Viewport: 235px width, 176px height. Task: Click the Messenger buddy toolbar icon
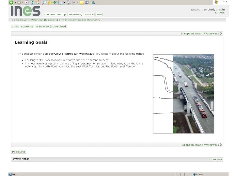(x=93, y=2)
